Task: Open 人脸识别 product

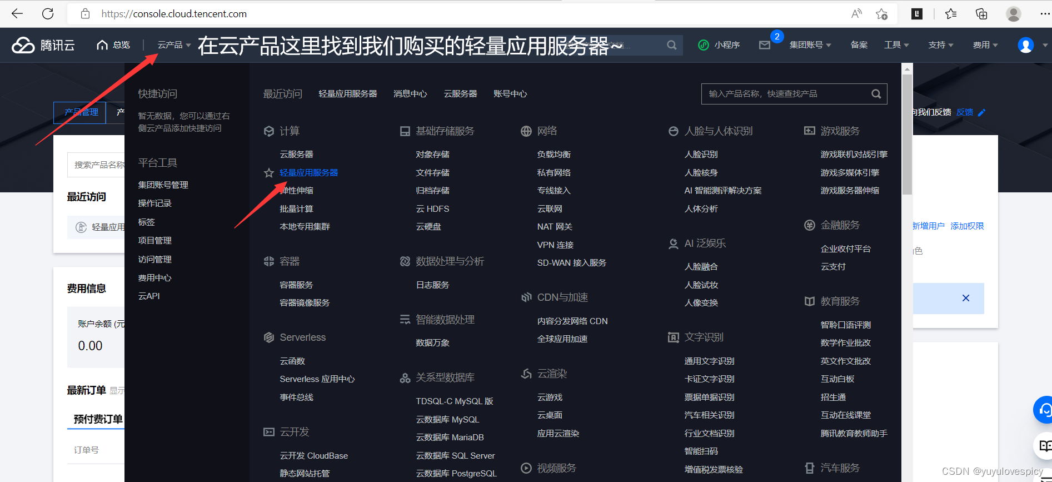Action: coord(701,155)
